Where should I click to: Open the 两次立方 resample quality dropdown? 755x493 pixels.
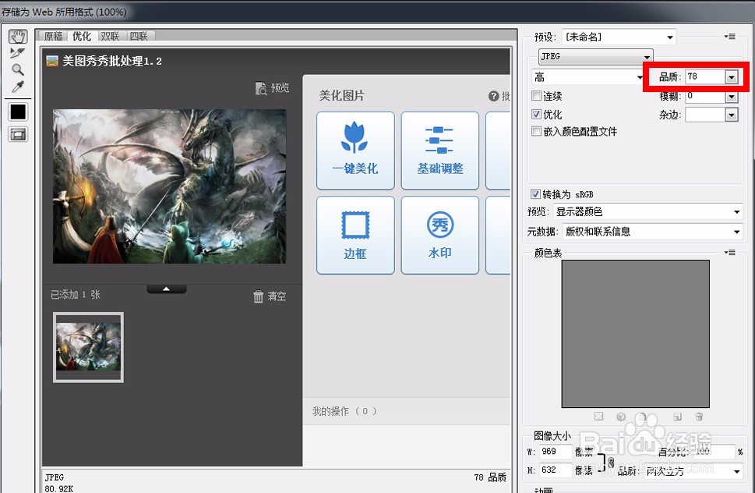tap(693, 471)
